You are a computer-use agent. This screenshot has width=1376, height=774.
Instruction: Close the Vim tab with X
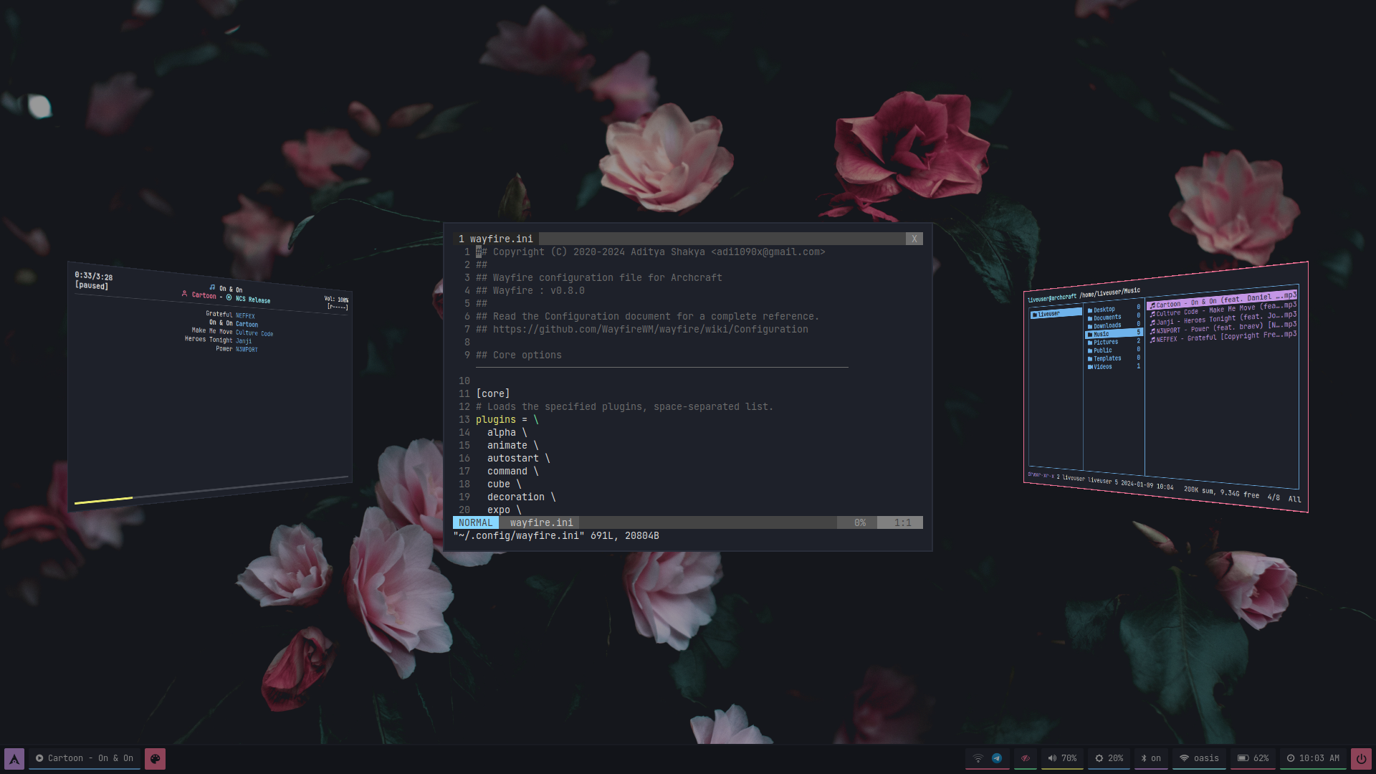[914, 239]
